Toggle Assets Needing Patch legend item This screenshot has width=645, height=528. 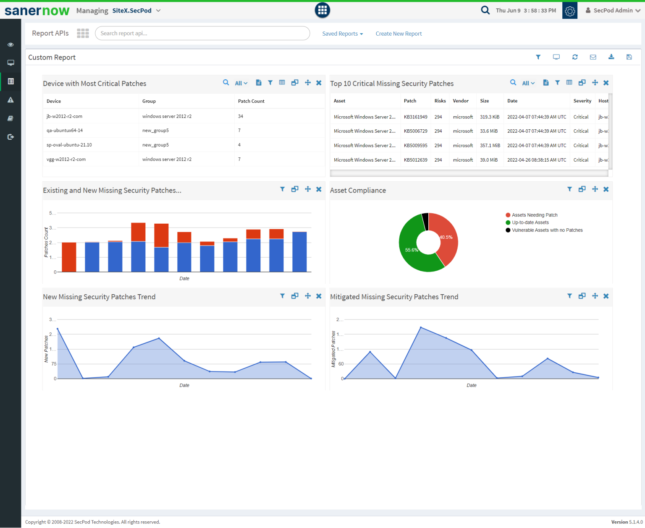(x=534, y=215)
